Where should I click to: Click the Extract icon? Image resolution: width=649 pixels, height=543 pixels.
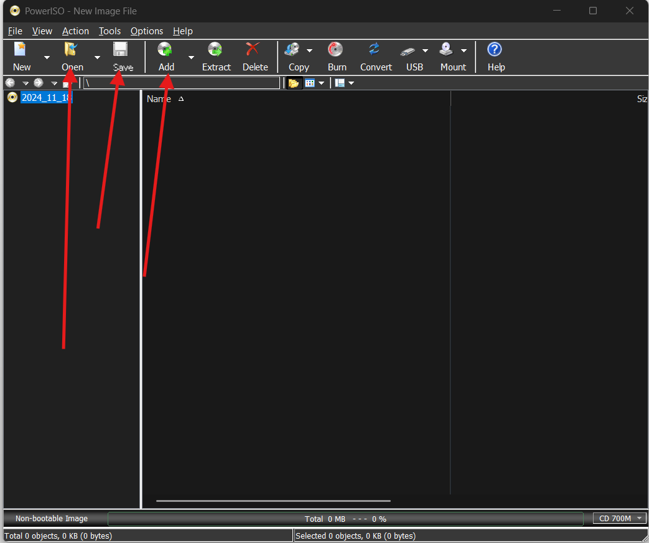pyautogui.click(x=216, y=56)
